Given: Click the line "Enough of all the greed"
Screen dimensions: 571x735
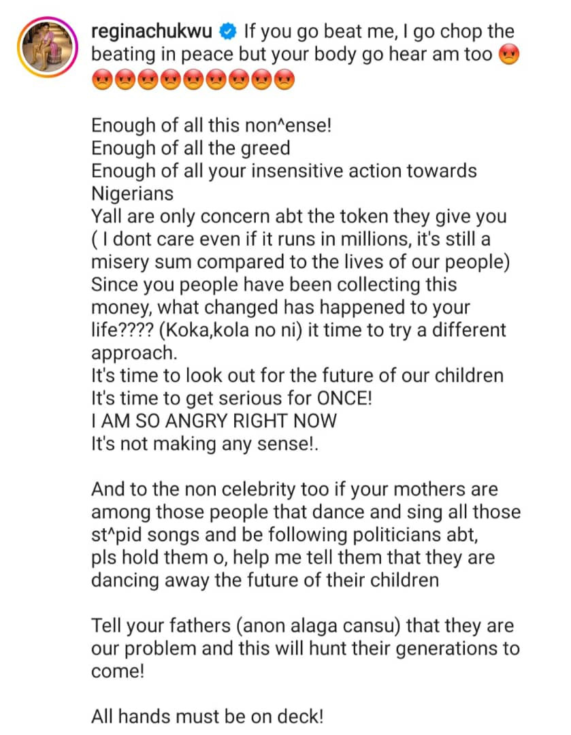Looking at the screenshot, I should 191,148.
